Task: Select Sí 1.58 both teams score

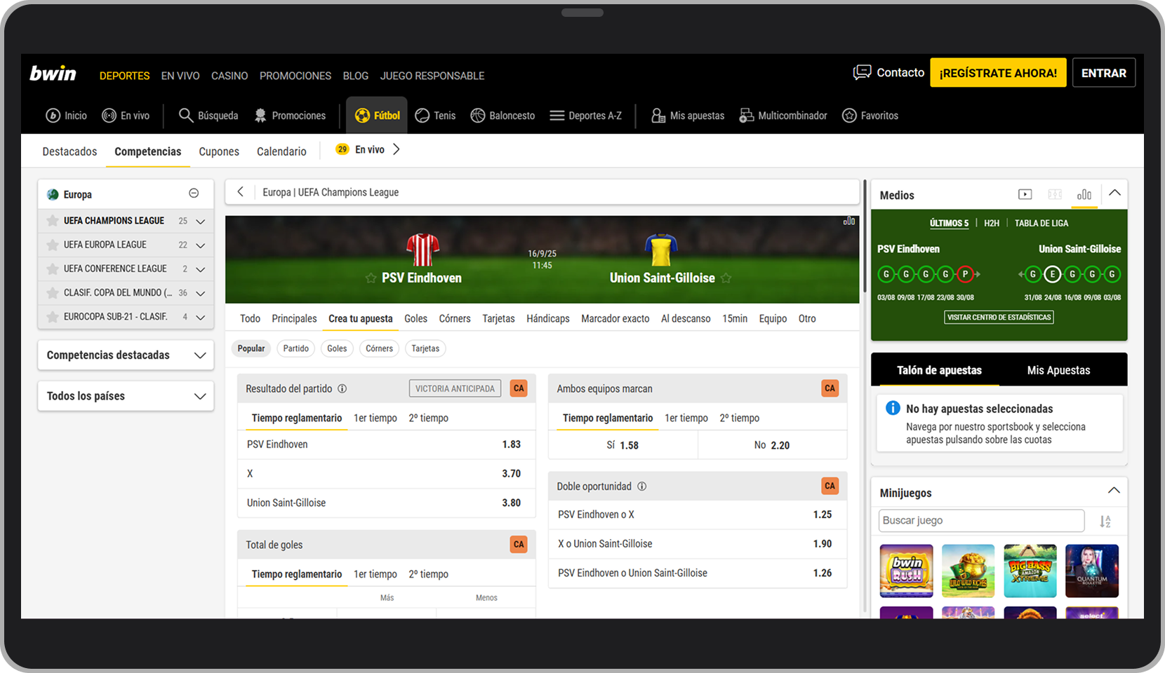Action: coord(623,445)
